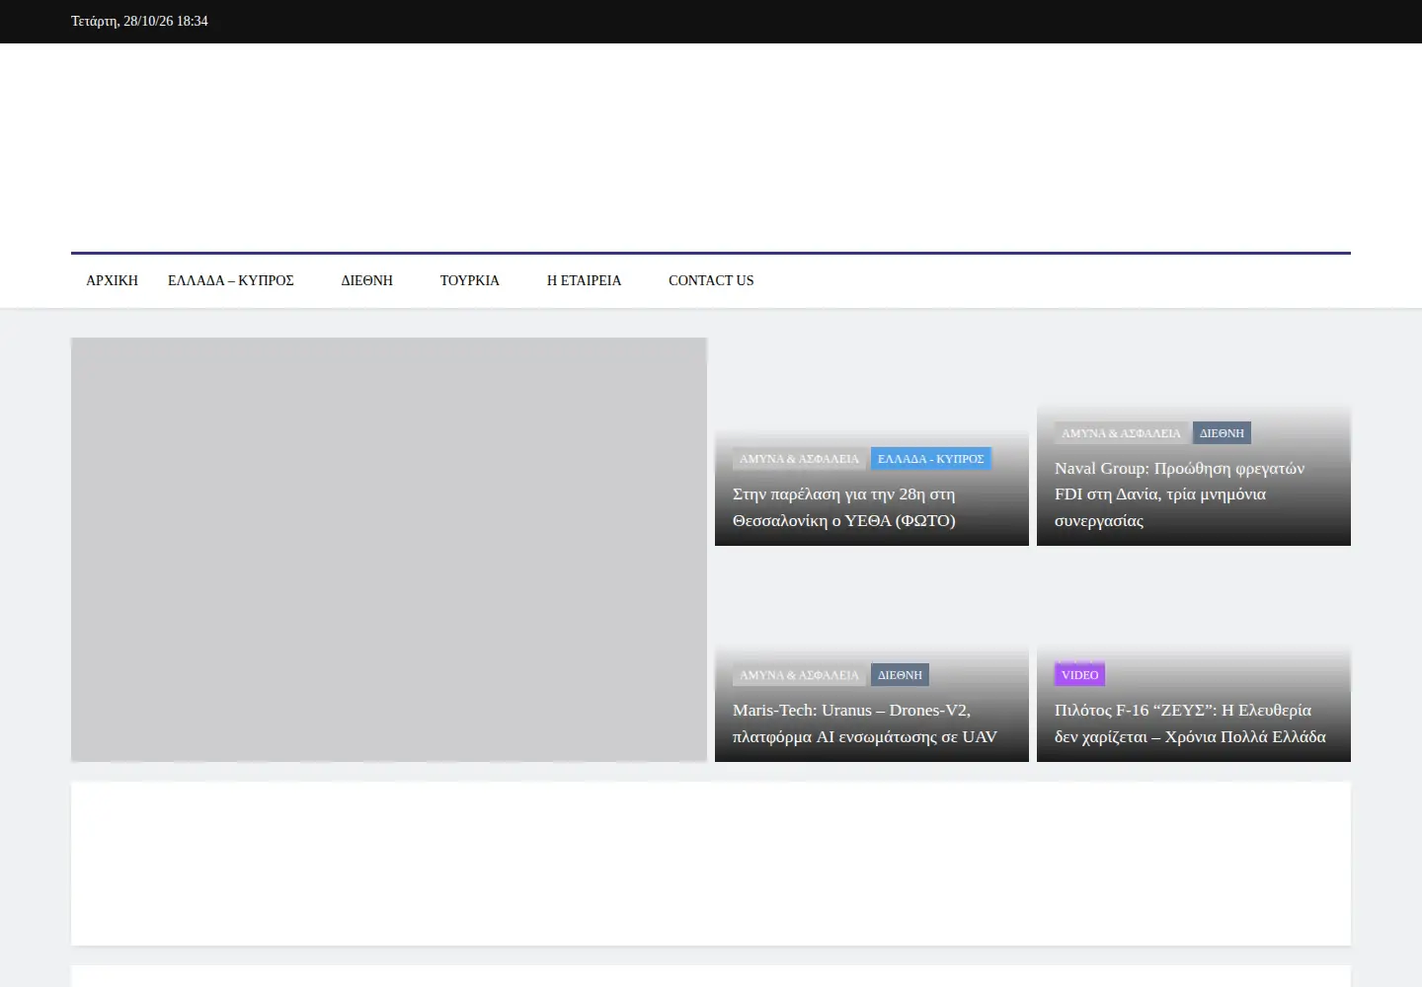Open the Maris-Tech Uranus – Drones-V2 article
The height and width of the screenshot is (987, 1422).
pos(865,723)
